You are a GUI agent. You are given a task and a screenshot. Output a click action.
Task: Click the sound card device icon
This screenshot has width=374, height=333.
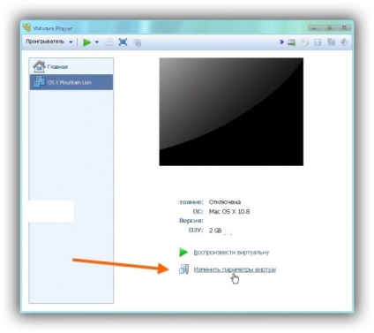coord(344,42)
